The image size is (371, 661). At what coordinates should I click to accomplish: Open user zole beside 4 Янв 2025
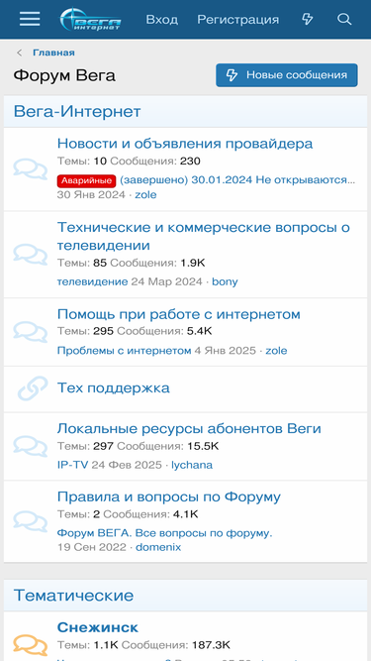click(276, 351)
